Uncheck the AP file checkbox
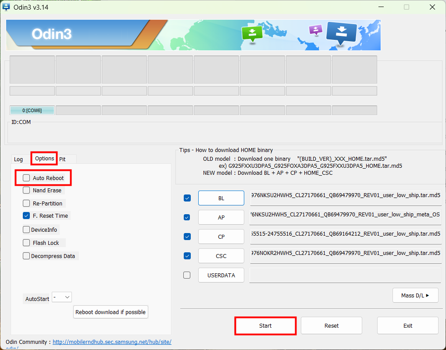446x350 pixels. point(187,217)
